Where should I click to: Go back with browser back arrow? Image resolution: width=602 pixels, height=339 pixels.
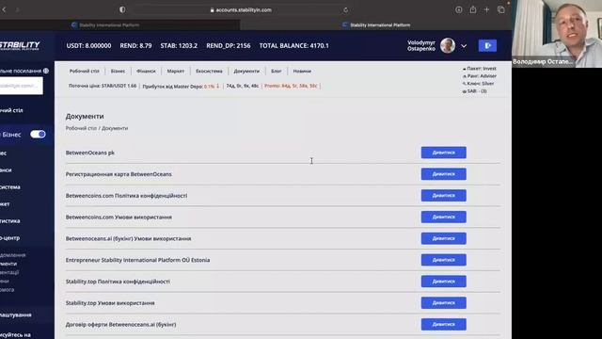pos(4,9)
